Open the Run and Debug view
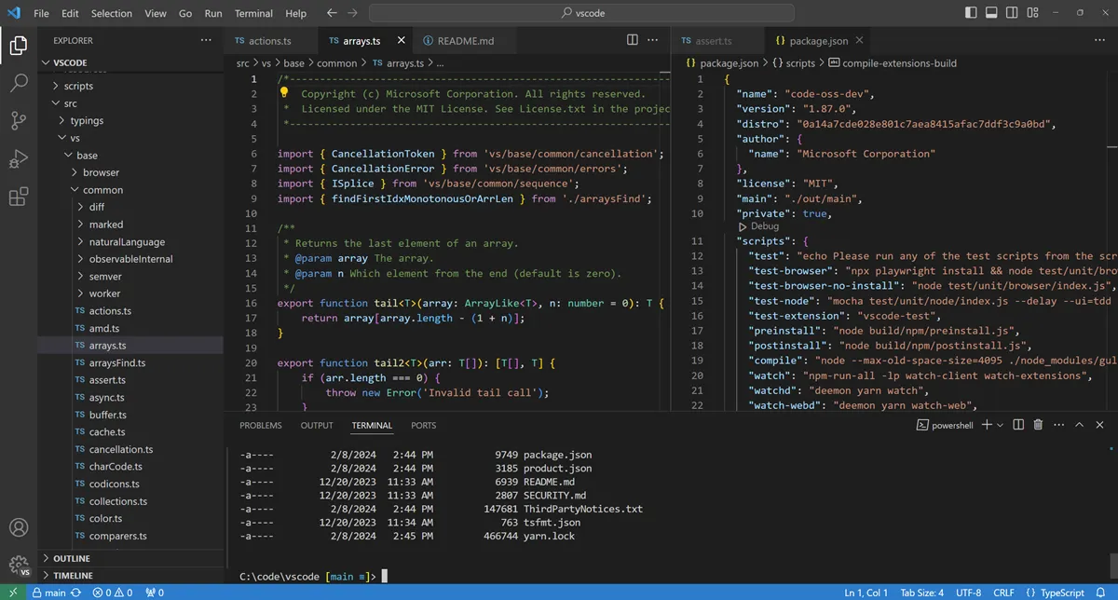Screen dimensions: 1118x600 click(x=19, y=159)
